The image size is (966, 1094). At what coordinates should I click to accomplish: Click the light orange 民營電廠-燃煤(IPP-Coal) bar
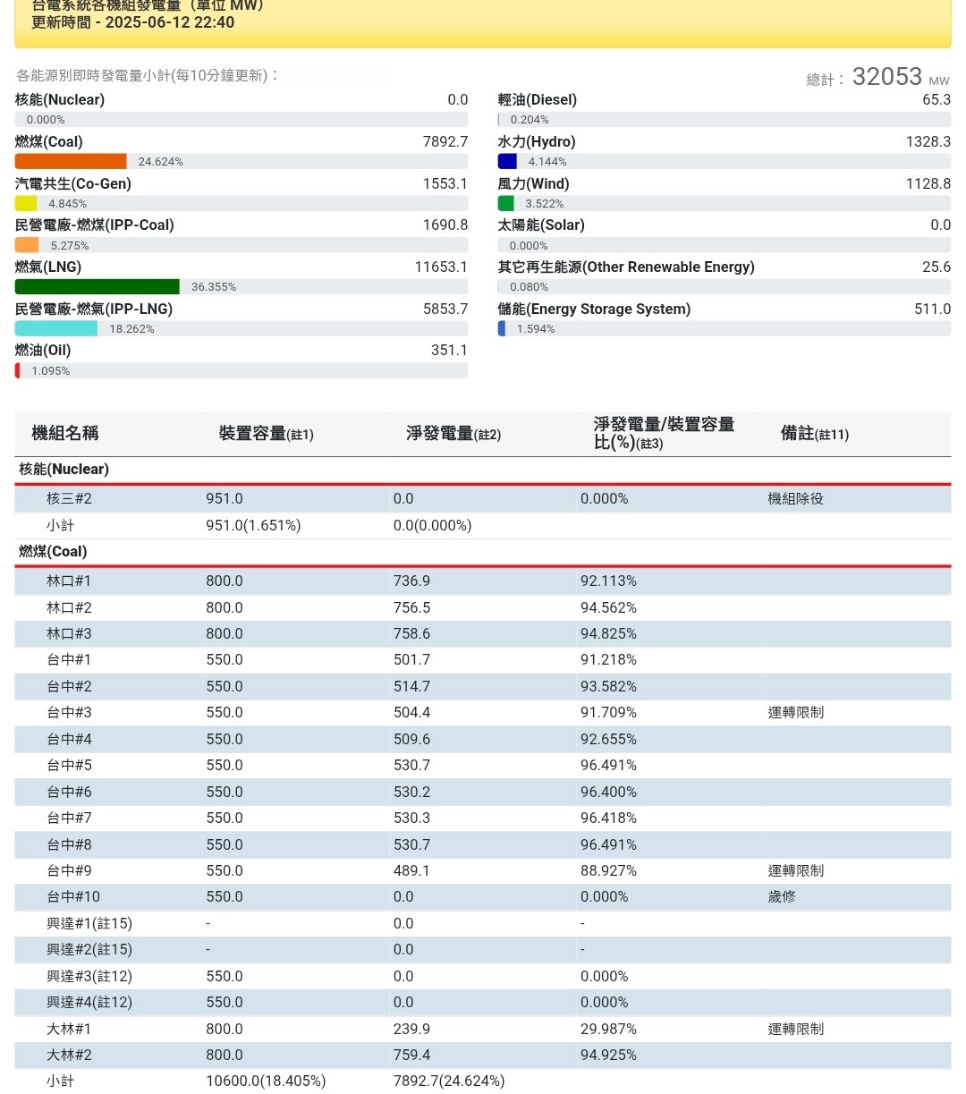27,245
